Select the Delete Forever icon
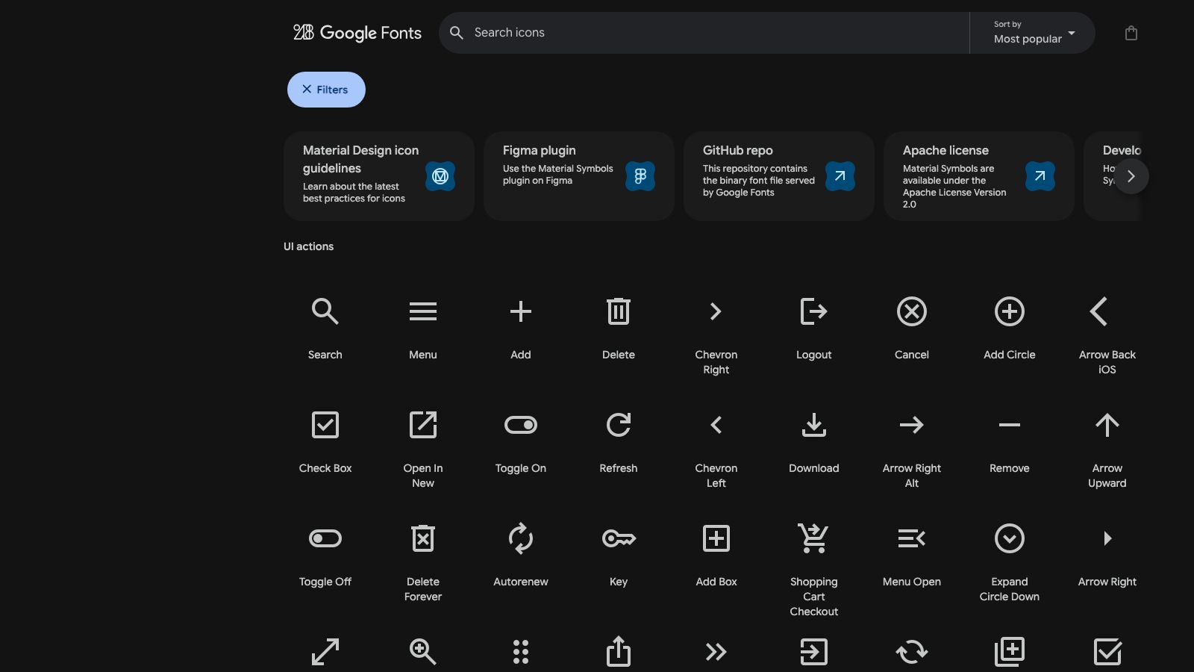The width and height of the screenshot is (1194, 672). [423, 538]
